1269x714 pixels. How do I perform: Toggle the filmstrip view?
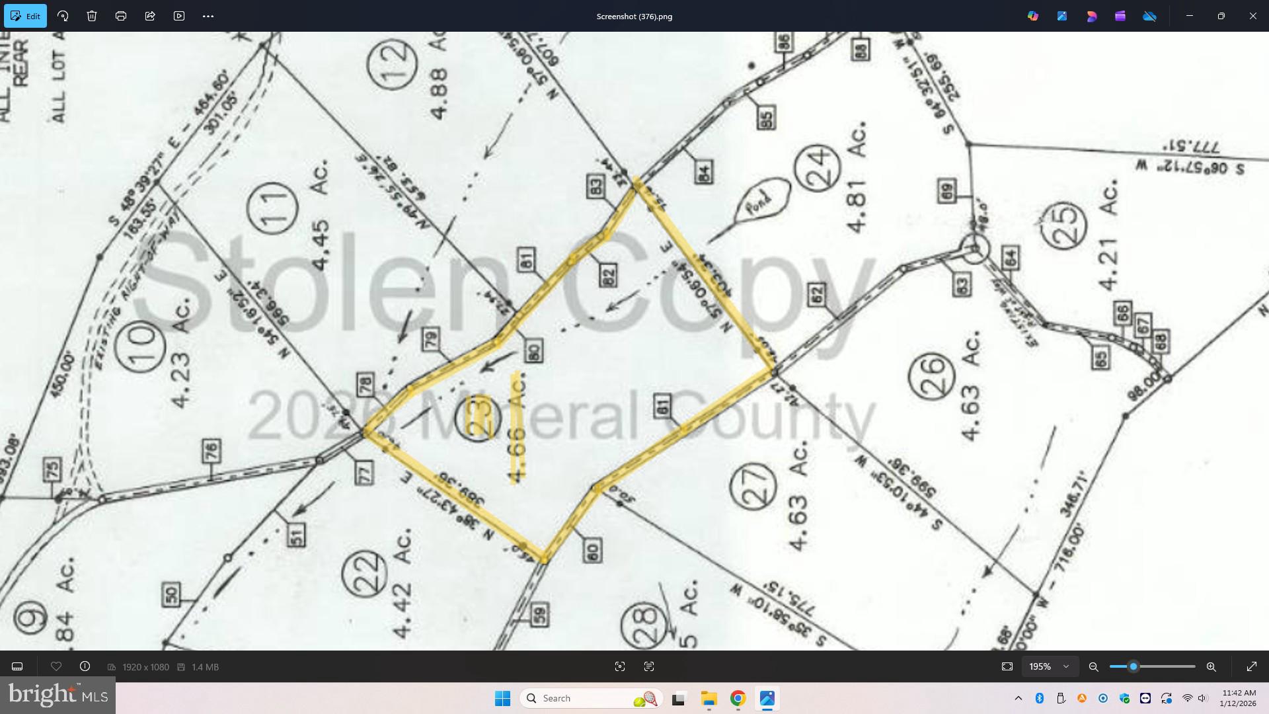click(17, 666)
